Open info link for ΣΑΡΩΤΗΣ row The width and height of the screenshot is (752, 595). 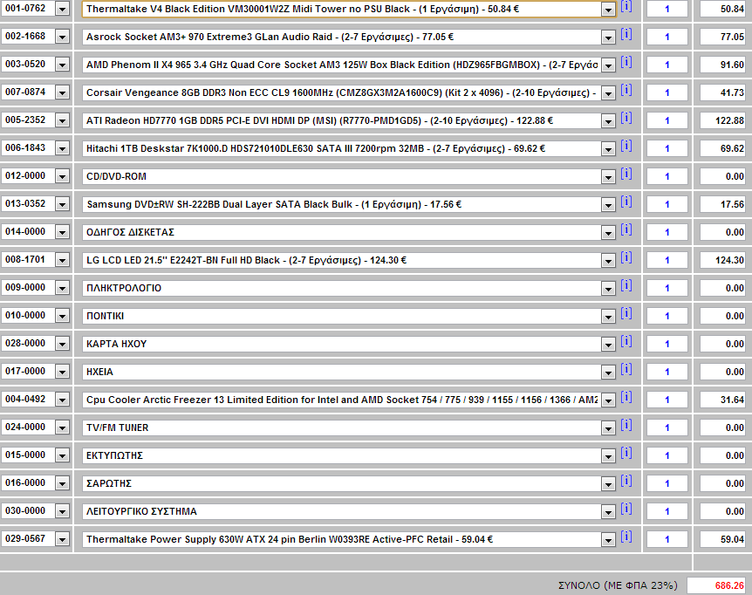click(x=626, y=481)
